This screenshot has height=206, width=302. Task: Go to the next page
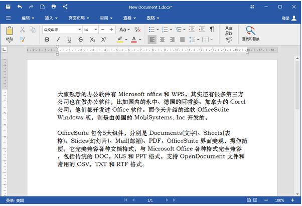pyautogui.click(x=167, y=200)
